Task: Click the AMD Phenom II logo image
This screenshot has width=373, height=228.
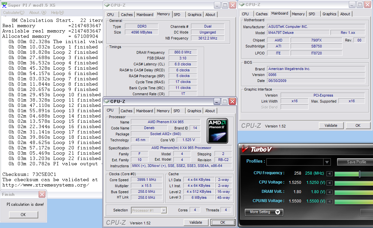Action: pos(218,131)
